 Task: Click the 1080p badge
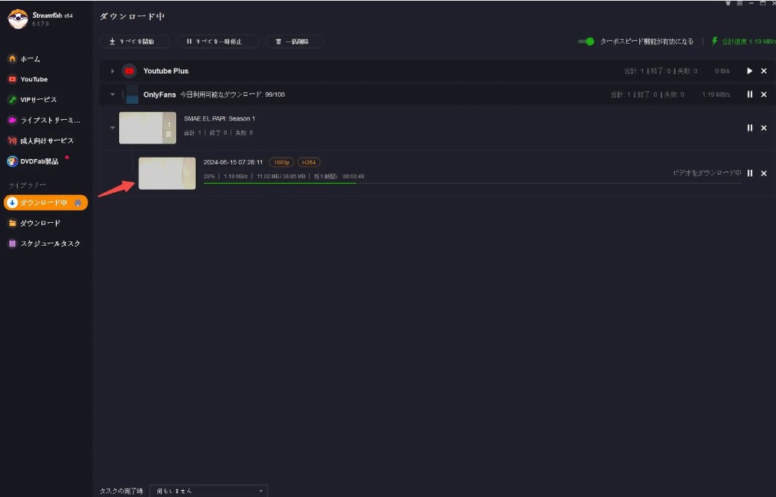pos(282,162)
